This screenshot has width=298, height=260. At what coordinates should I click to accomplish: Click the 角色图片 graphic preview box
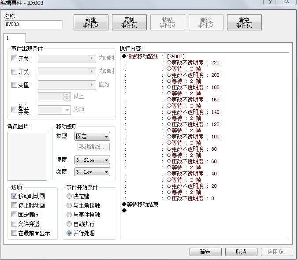tap(27, 156)
